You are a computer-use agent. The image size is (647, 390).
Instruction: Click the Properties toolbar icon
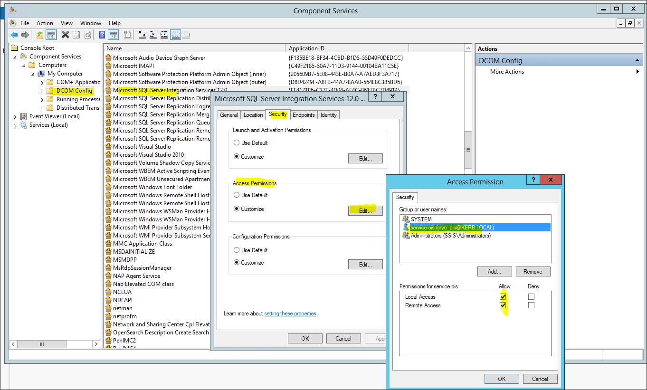(x=77, y=35)
